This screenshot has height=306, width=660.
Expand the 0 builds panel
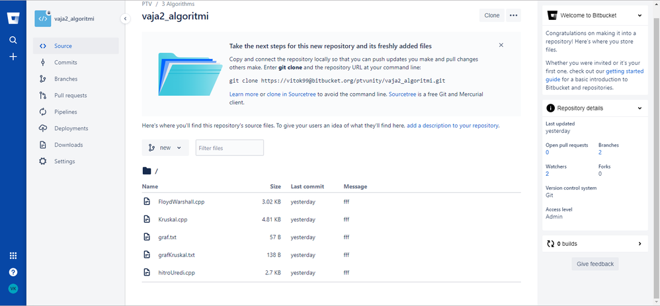click(639, 244)
